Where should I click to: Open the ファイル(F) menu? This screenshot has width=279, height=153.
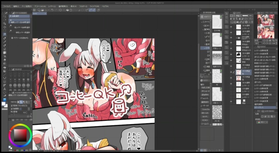6,6
